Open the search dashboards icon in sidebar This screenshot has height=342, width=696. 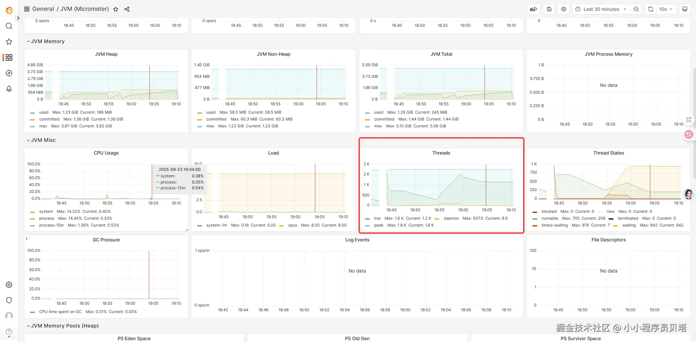click(9, 26)
